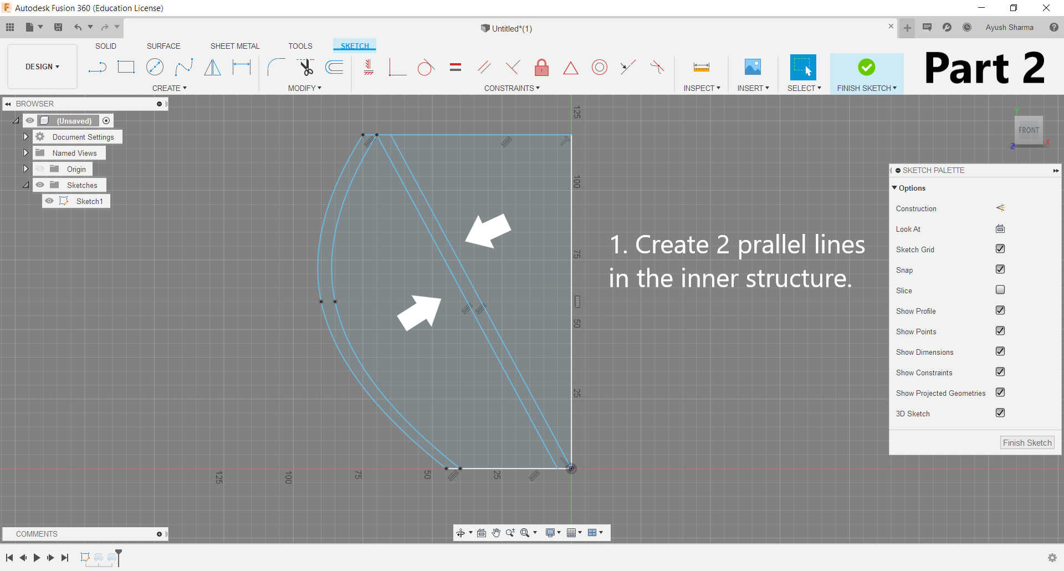Hide Sketch1 using its eye icon

click(x=49, y=201)
